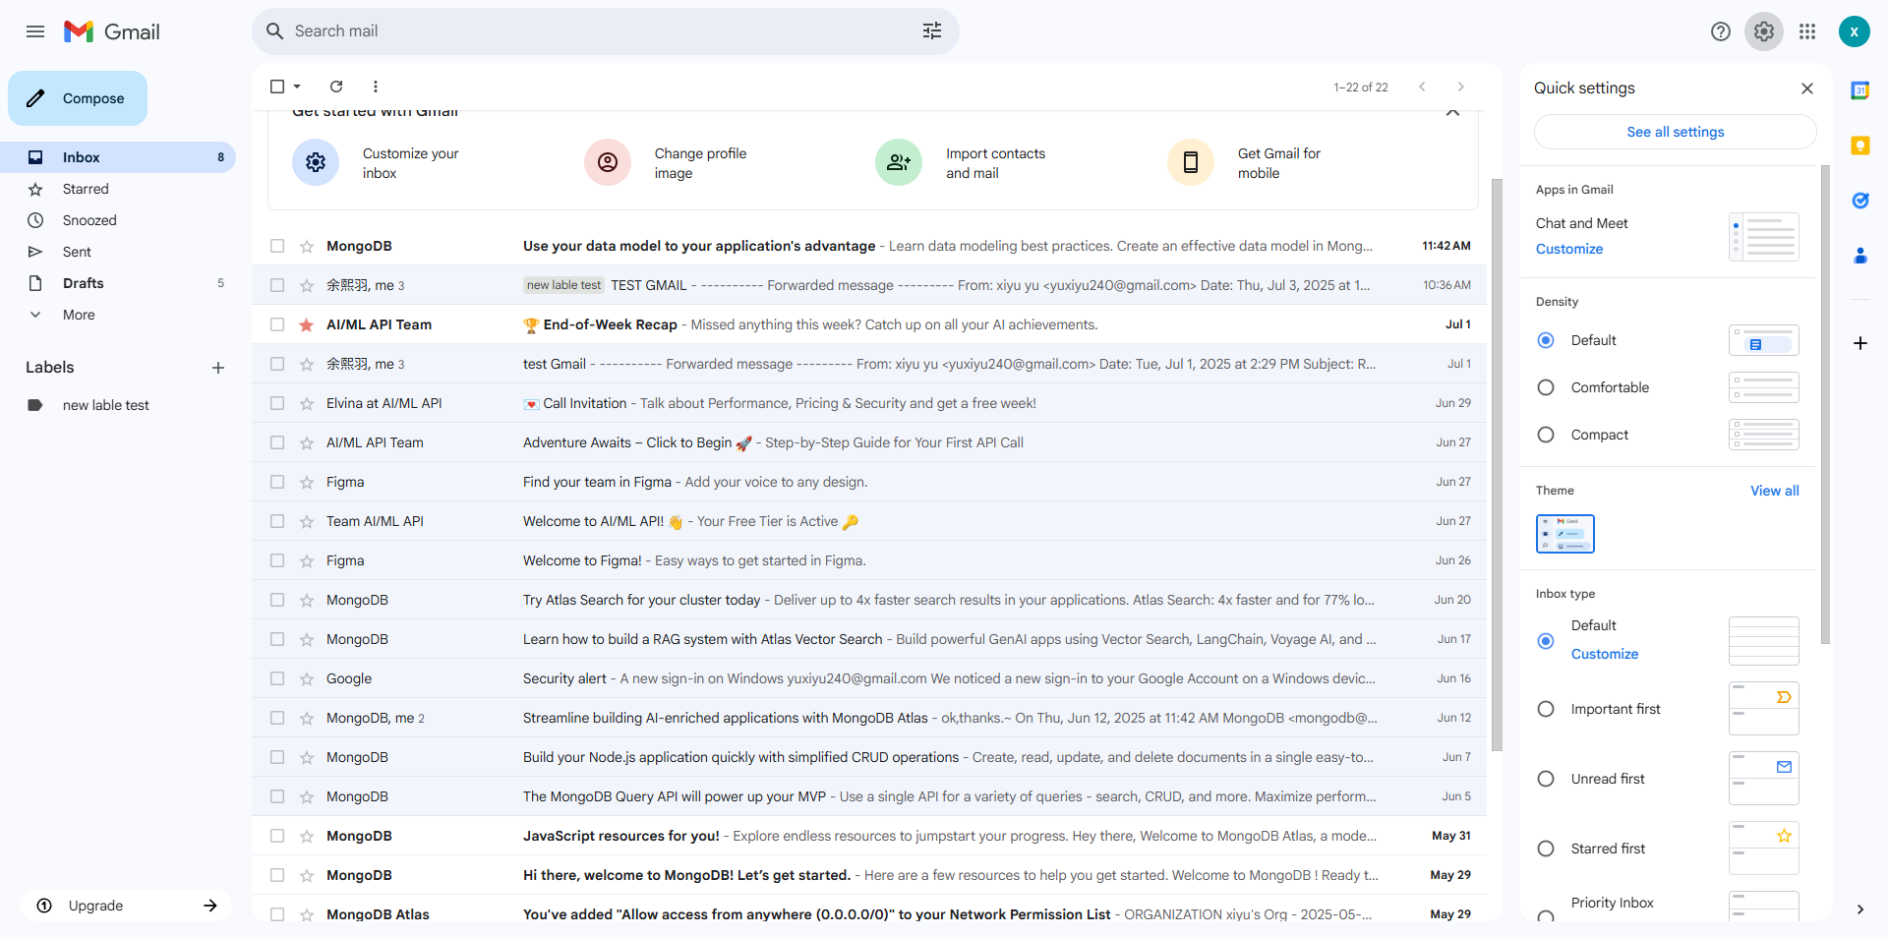Open the Starred folder
Screen dimensions: 1888x937
pos(118,189)
